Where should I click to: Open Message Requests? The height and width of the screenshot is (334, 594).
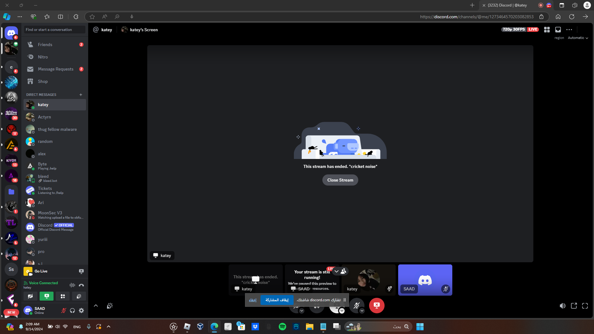(x=55, y=69)
